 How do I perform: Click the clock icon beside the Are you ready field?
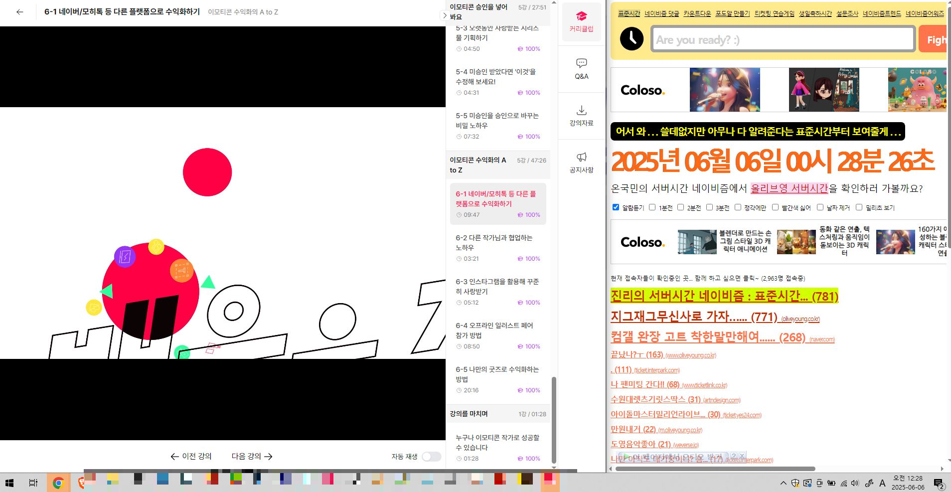(x=632, y=38)
